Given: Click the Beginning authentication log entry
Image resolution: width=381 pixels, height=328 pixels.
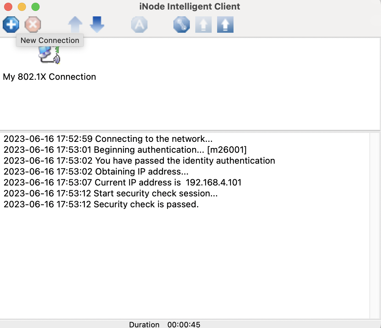Looking at the screenshot, I should (x=125, y=150).
